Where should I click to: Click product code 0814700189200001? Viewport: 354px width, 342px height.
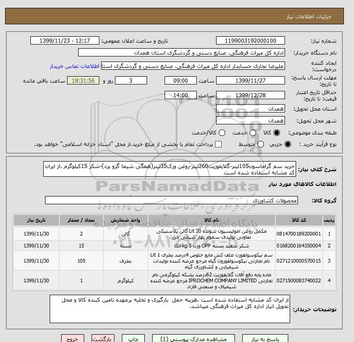coord(299,234)
